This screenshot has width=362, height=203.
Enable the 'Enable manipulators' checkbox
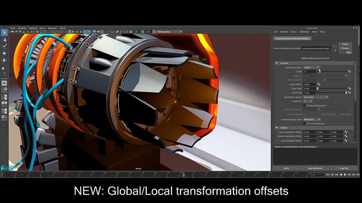(304, 105)
